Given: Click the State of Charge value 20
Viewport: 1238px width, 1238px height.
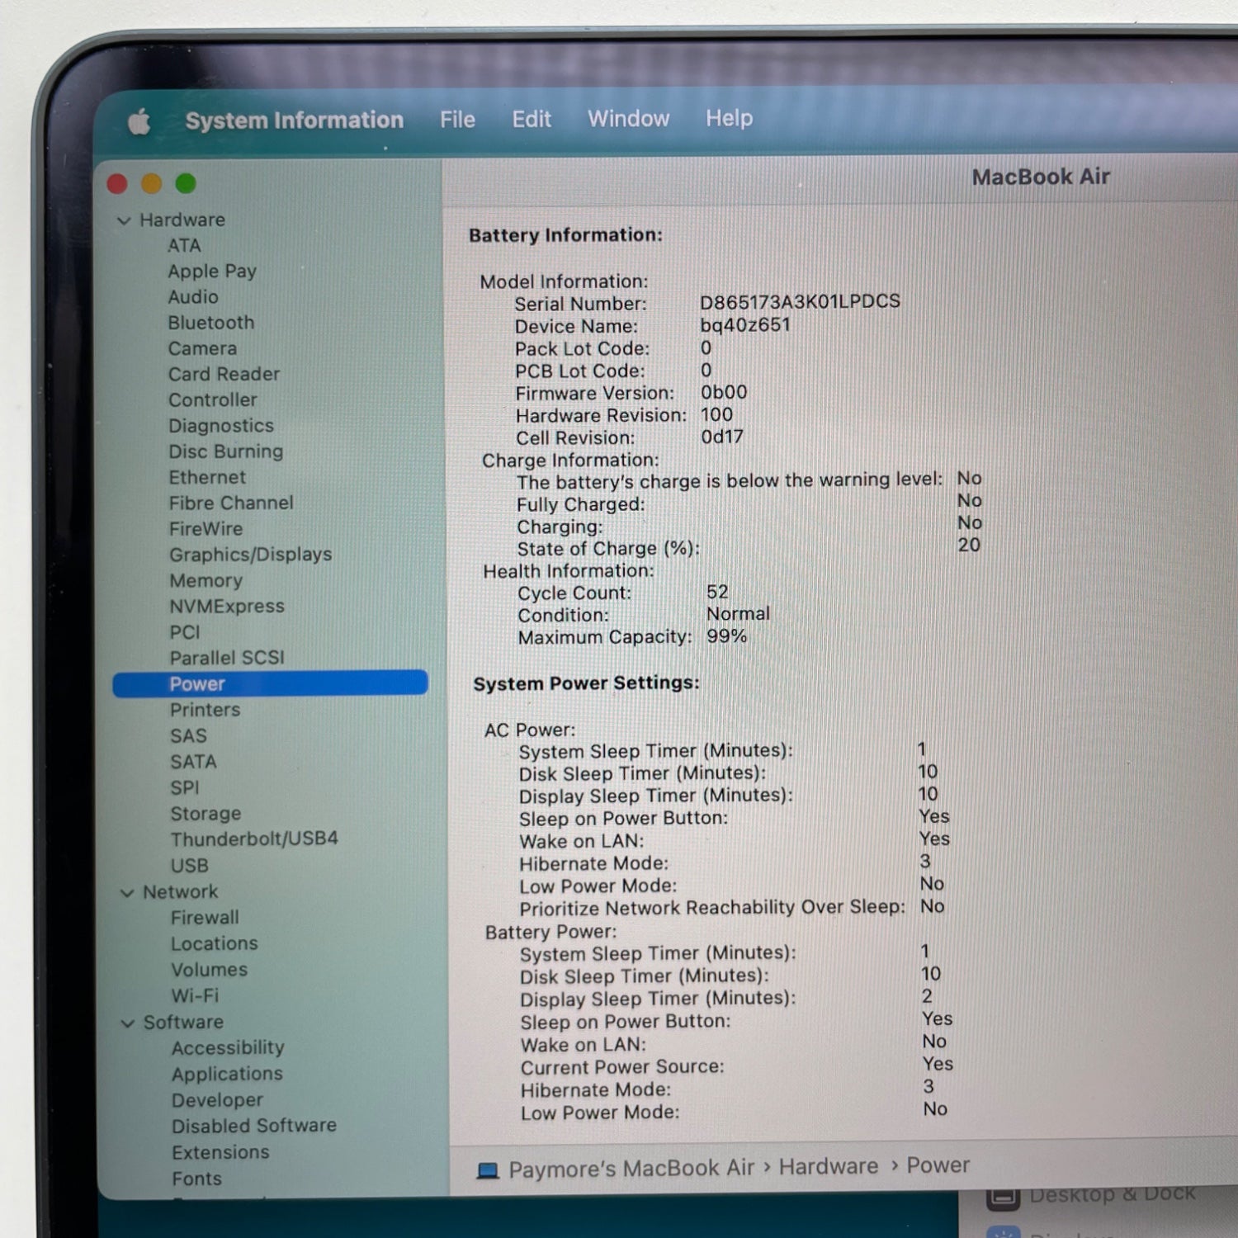Looking at the screenshot, I should click(x=969, y=545).
